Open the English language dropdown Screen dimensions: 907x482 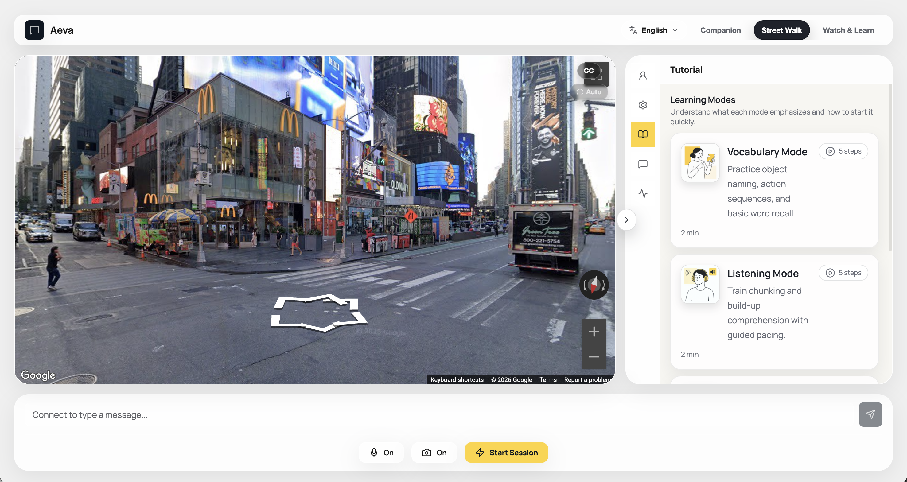click(x=654, y=30)
